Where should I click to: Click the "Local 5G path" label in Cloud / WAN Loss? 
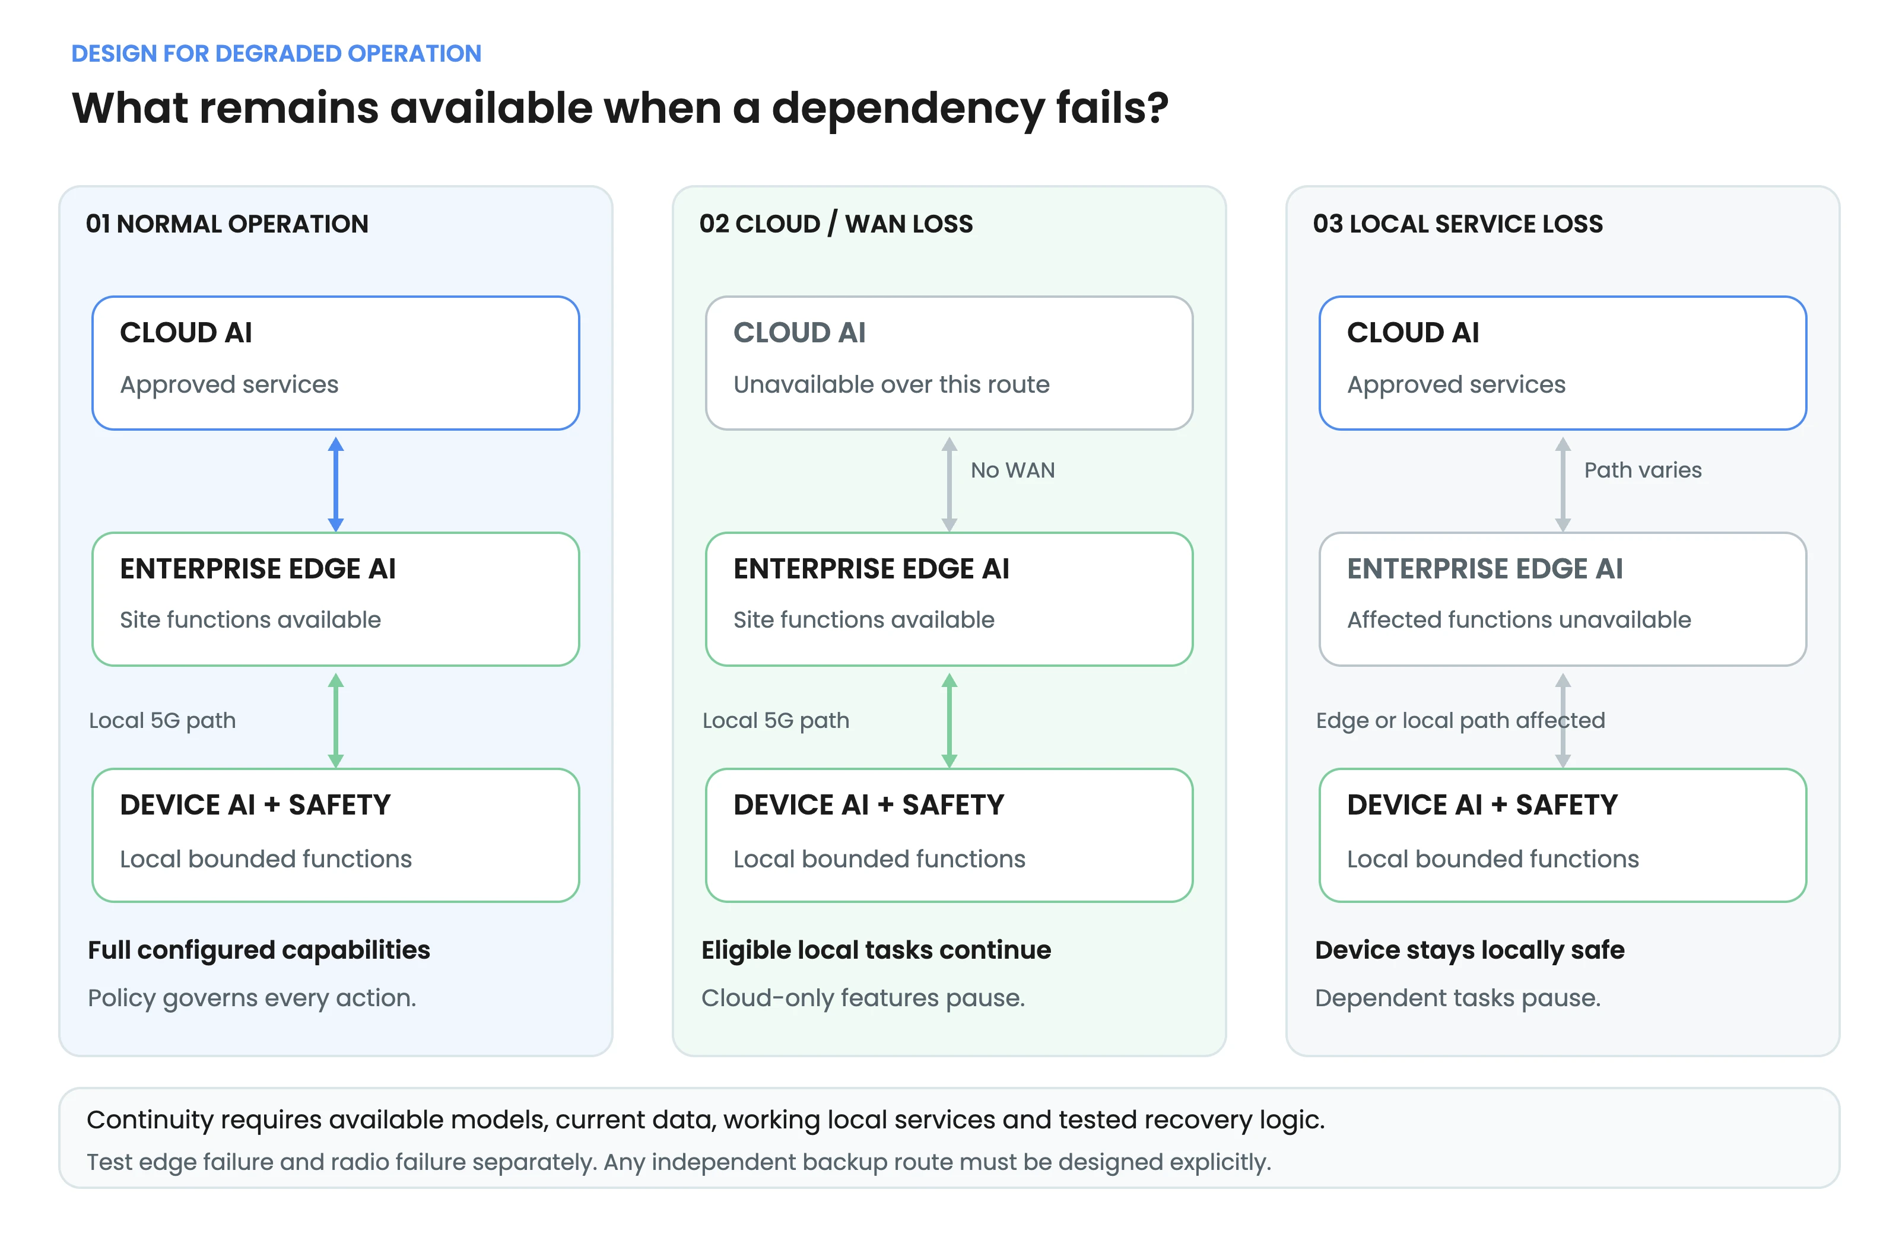click(x=776, y=720)
